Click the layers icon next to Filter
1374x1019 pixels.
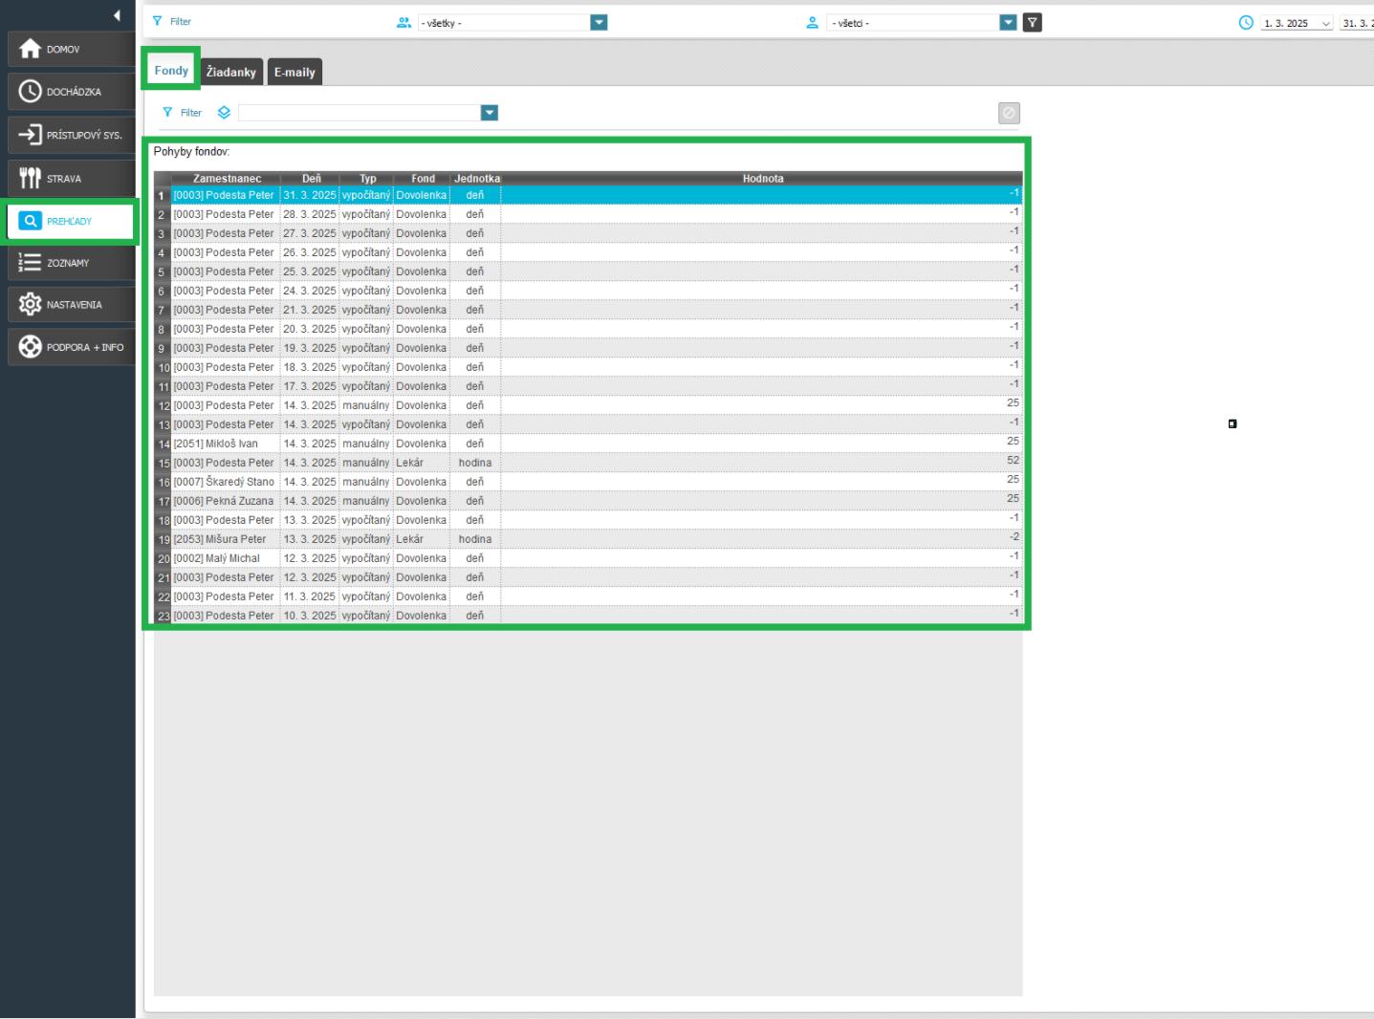click(224, 113)
